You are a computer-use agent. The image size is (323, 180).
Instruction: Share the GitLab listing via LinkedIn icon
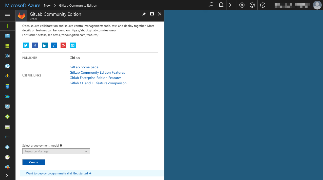click(45, 45)
